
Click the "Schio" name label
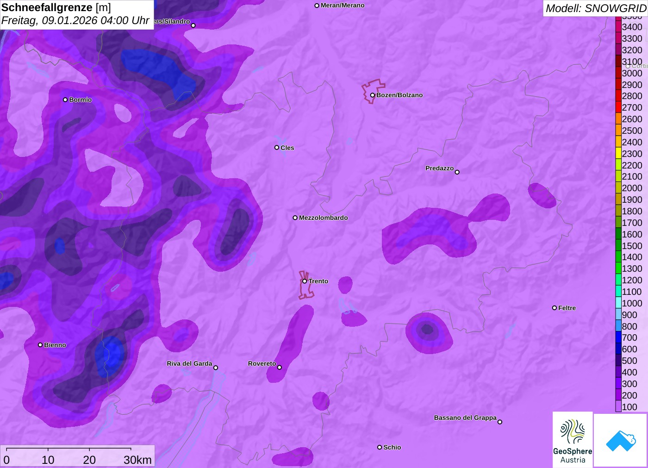[392, 447]
